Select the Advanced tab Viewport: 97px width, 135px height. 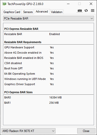click(x=42, y=12)
